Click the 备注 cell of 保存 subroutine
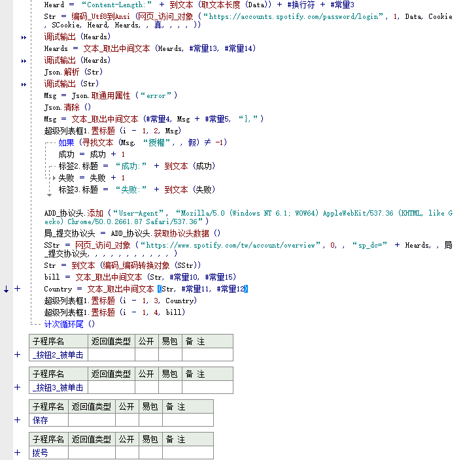This screenshot has height=460, width=463. 188,420
